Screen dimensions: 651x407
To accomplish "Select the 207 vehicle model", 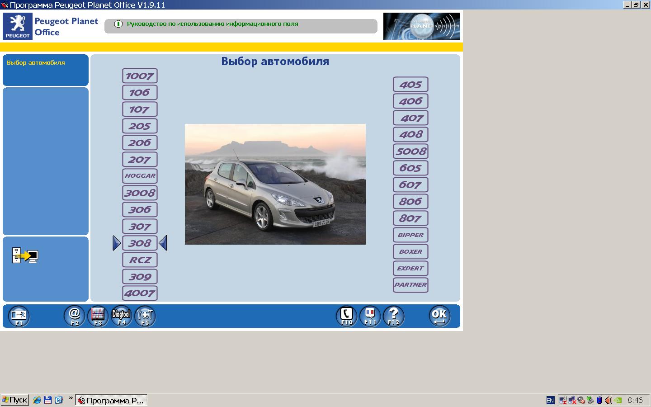I will [140, 160].
